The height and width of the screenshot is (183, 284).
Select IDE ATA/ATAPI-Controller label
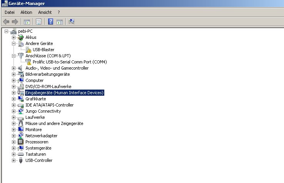(49, 105)
